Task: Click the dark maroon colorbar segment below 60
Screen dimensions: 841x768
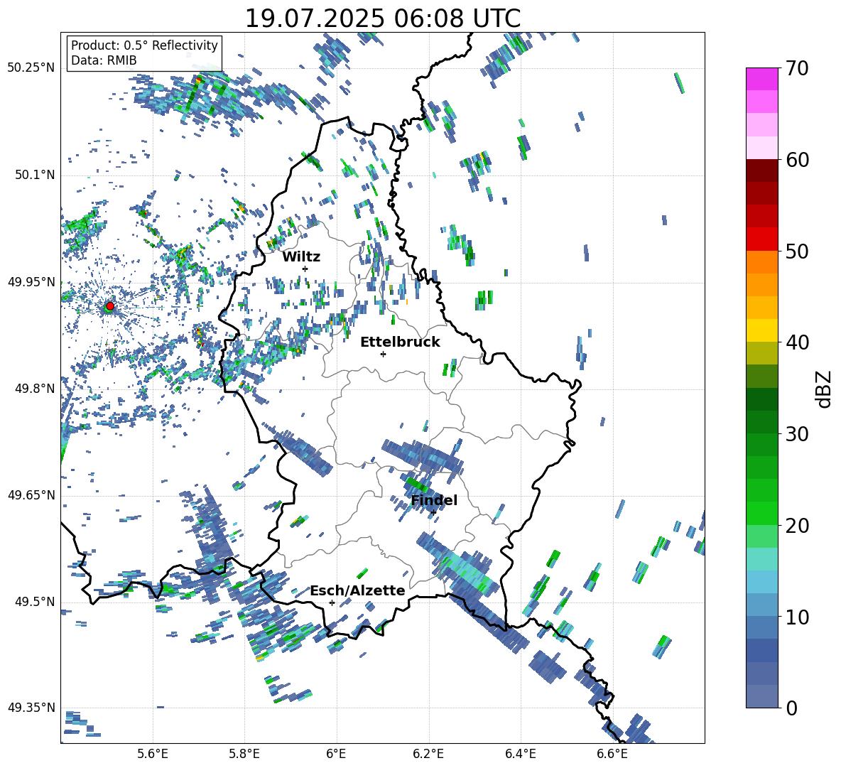Action: (x=761, y=171)
